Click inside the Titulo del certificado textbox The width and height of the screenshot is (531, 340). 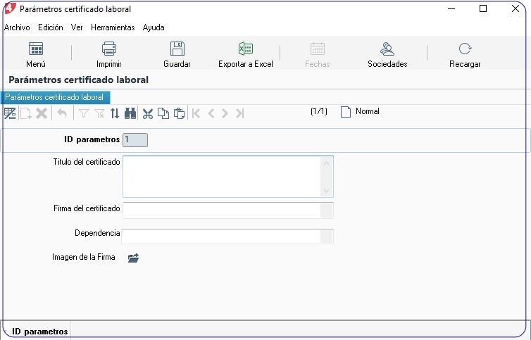[222, 177]
